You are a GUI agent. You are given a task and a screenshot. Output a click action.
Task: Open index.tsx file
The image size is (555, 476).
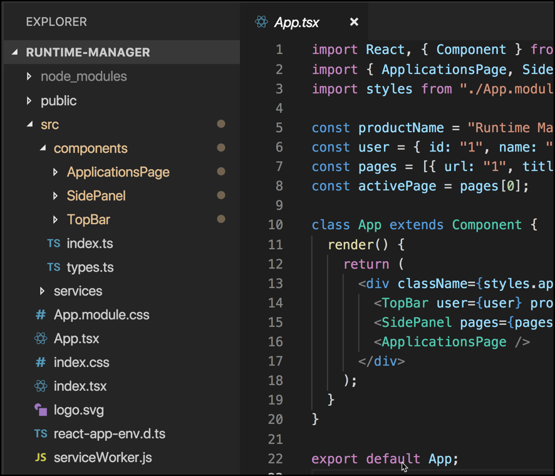pyautogui.click(x=80, y=386)
